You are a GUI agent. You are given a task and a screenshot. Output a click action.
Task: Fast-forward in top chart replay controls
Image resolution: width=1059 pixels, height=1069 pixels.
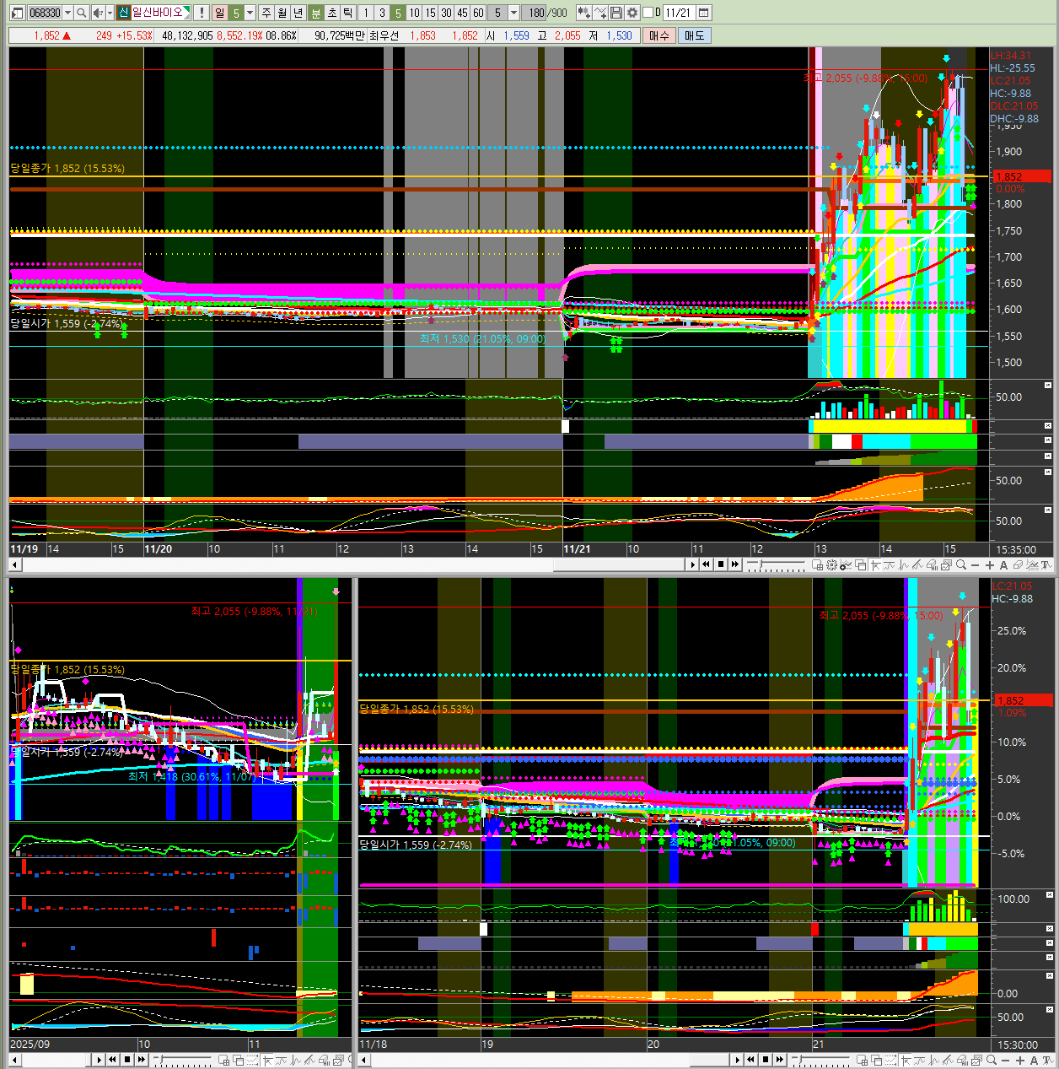pos(735,564)
